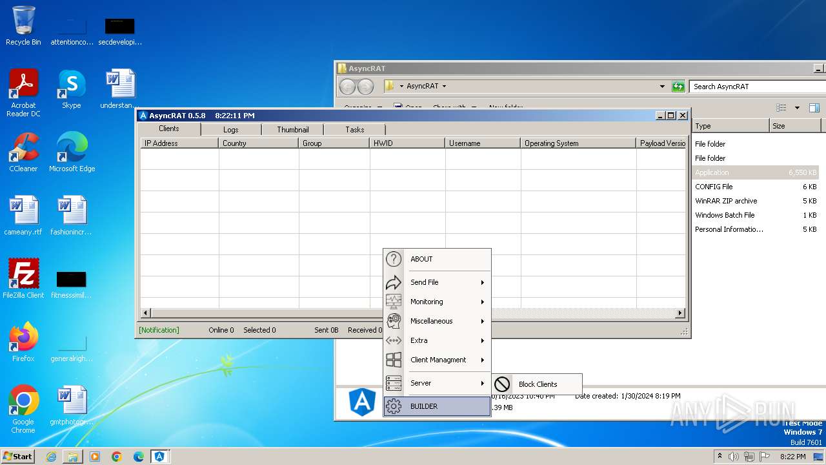Expand Server submenu arrow
This screenshot has width=826, height=465.
coord(483,383)
